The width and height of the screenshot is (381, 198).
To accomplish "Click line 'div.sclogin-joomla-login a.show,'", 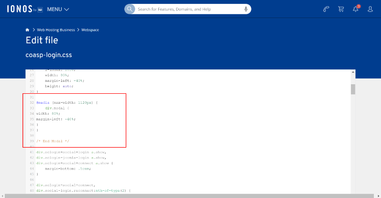I will 71,158.
